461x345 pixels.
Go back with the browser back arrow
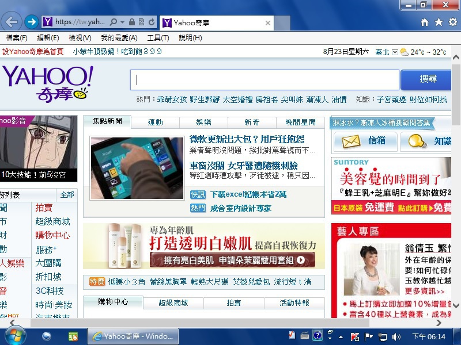point(12,22)
